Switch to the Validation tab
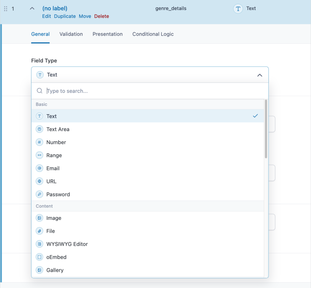This screenshot has height=288, width=311. point(71,34)
